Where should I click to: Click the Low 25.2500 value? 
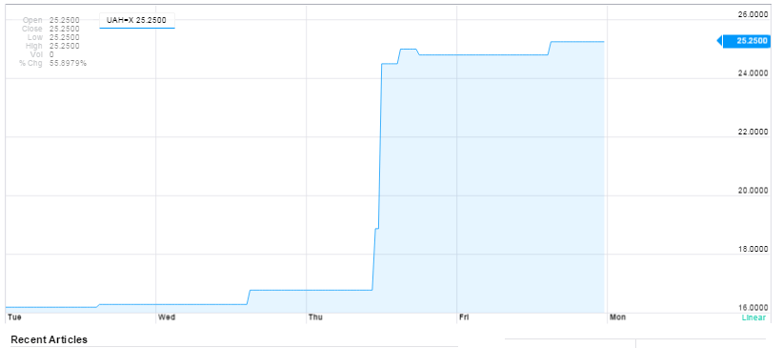65,37
